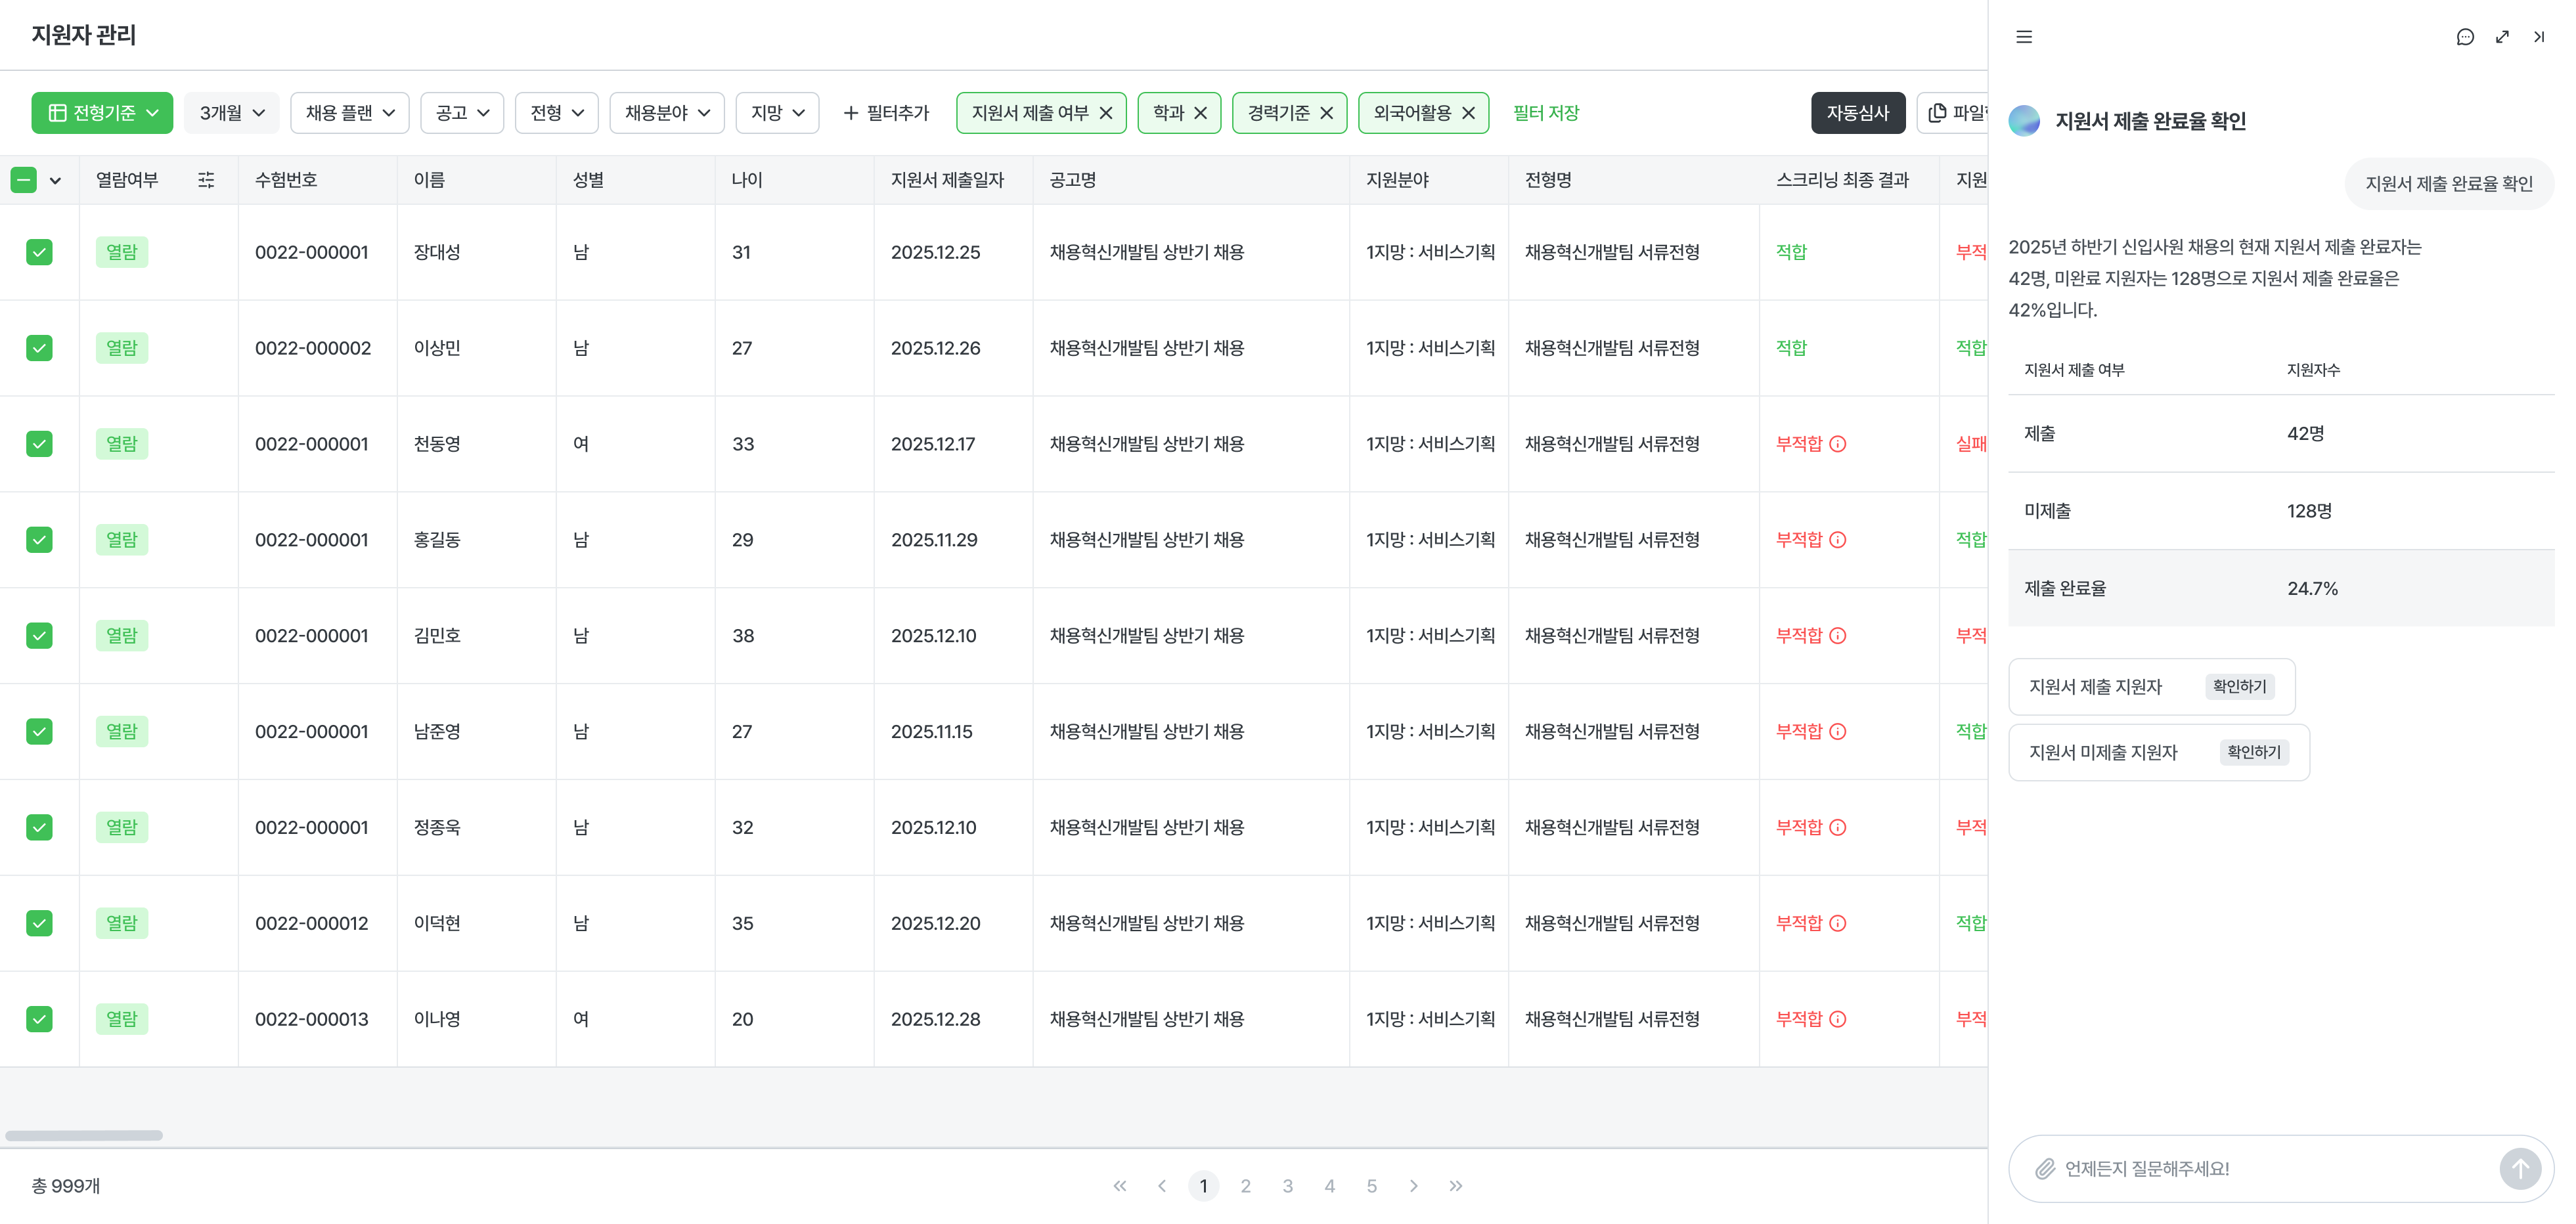
Task: Click 필터 저장 link
Action: click(x=1546, y=113)
